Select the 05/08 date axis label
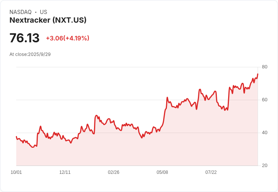Screen dimensions: 278x192 click(x=162, y=172)
